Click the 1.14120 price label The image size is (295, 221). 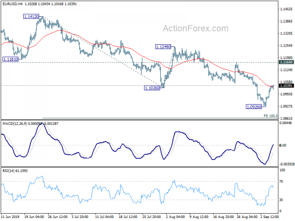tap(31, 17)
